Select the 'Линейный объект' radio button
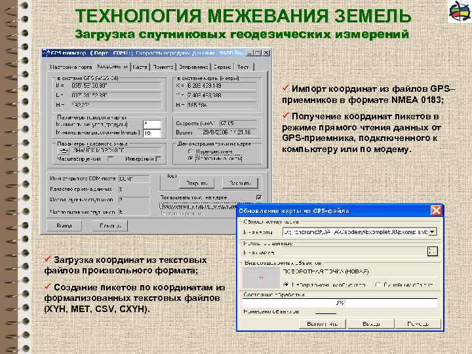The image size is (472, 354). [378, 285]
